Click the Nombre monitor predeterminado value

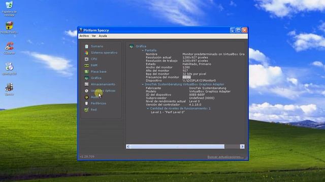click(x=213, y=54)
